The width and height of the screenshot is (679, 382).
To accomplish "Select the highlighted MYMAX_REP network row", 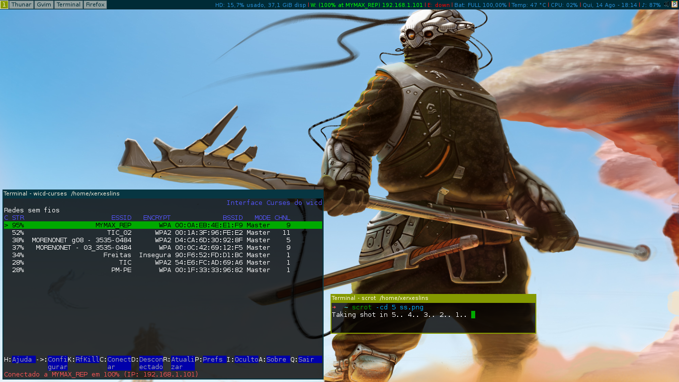I will coord(163,225).
